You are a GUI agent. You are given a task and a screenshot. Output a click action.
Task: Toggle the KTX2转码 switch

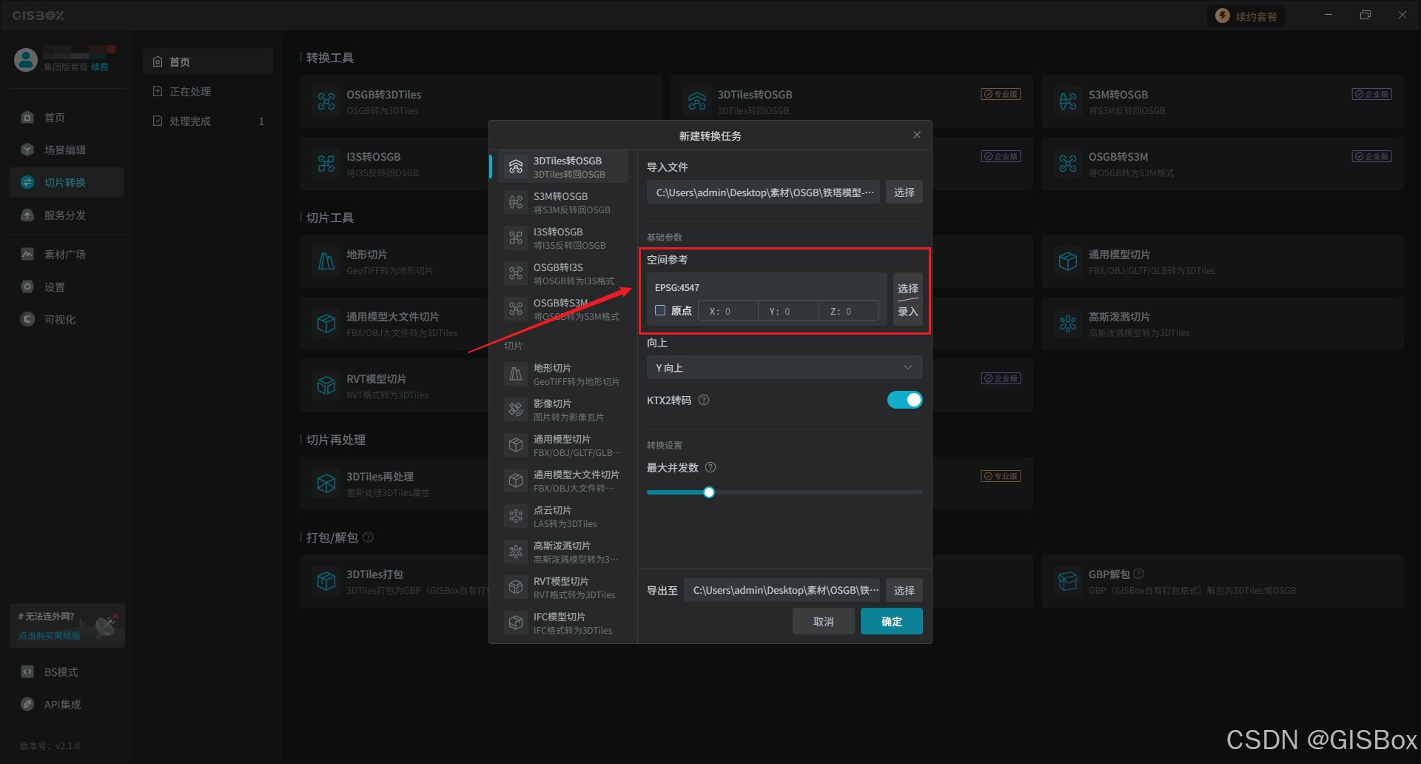(x=904, y=400)
